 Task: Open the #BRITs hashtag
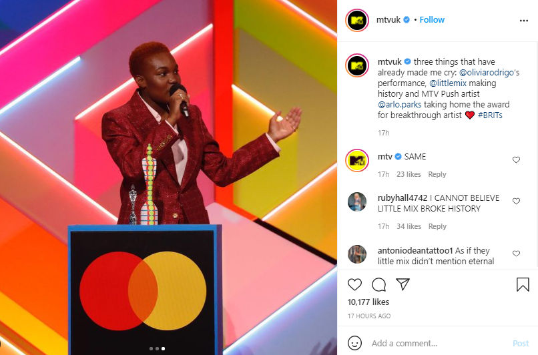490,115
